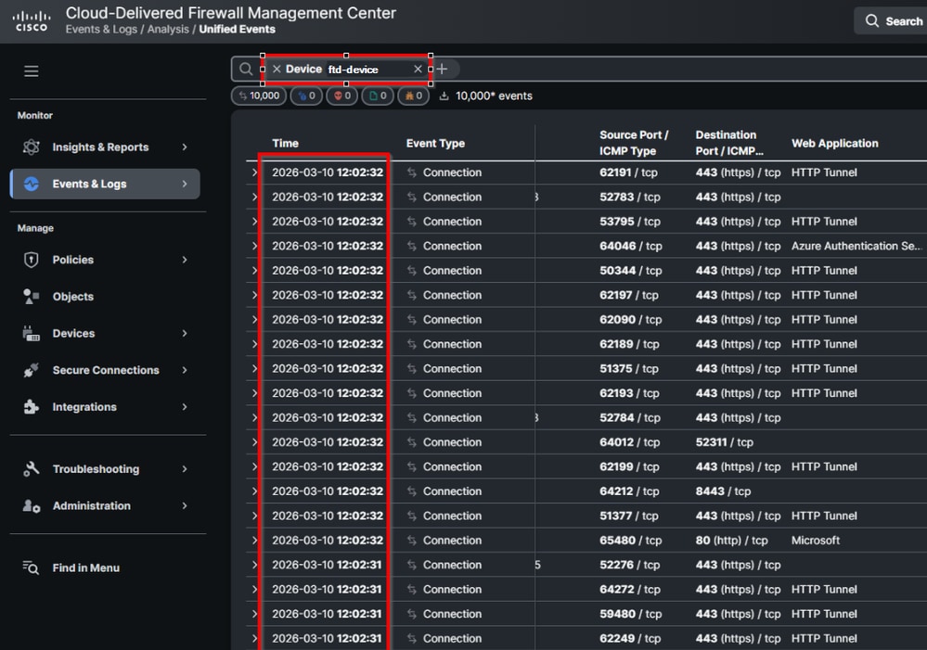Open the Secure Connections icon

pos(29,370)
